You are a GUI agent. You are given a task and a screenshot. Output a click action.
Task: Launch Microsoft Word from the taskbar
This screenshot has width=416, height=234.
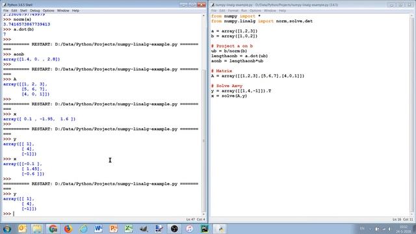pos(98,229)
